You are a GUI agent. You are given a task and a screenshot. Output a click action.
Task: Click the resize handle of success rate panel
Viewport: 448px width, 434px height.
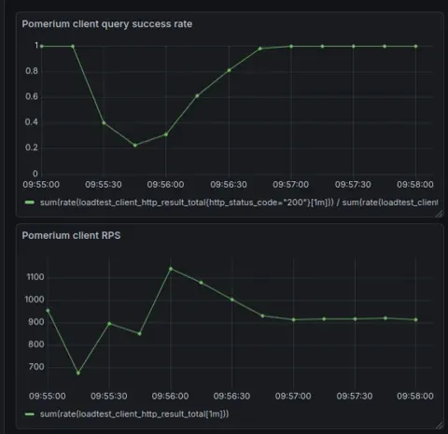pyautogui.click(x=439, y=214)
